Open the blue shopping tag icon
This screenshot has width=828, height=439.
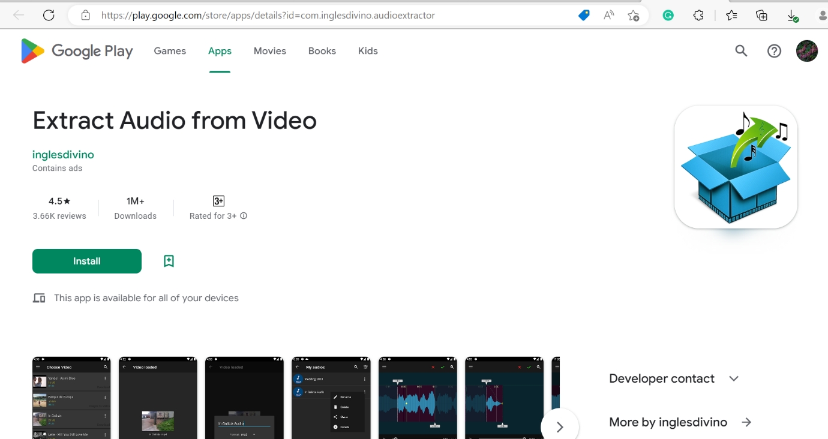pyautogui.click(x=584, y=16)
